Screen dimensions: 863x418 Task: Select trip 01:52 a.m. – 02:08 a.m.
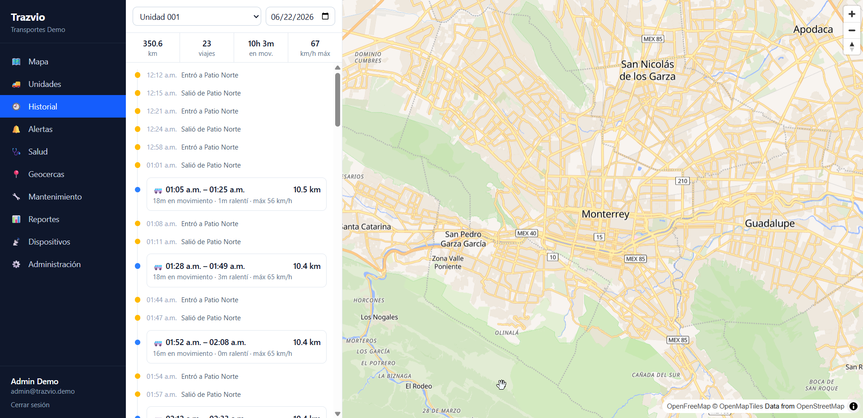click(x=236, y=347)
